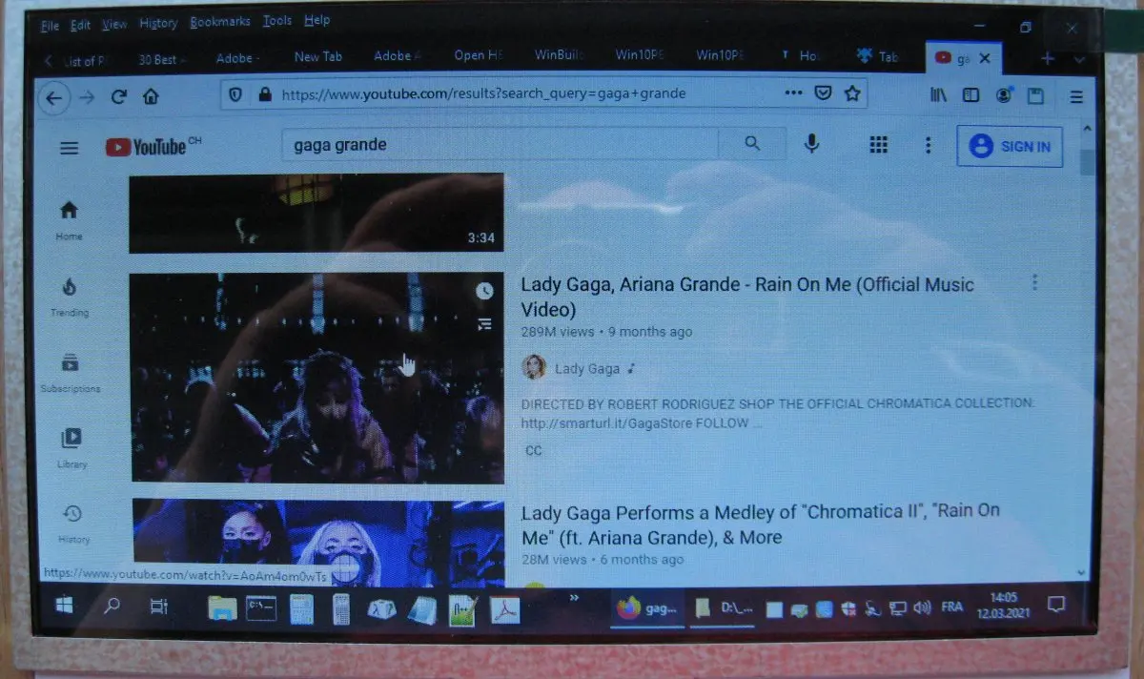The width and height of the screenshot is (1144, 679).
Task: Open the Help menu
Action: [317, 20]
